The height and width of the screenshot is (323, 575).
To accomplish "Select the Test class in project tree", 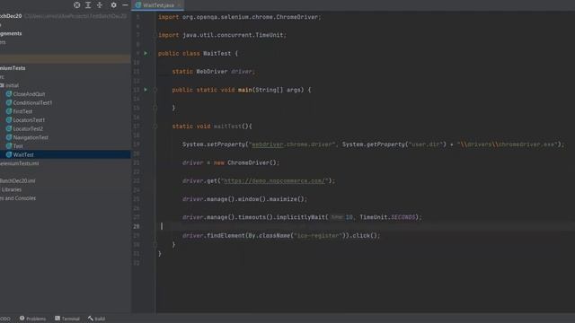I will coord(18,146).
